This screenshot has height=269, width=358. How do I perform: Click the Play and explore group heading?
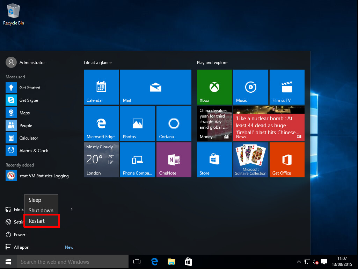(212, 63)
